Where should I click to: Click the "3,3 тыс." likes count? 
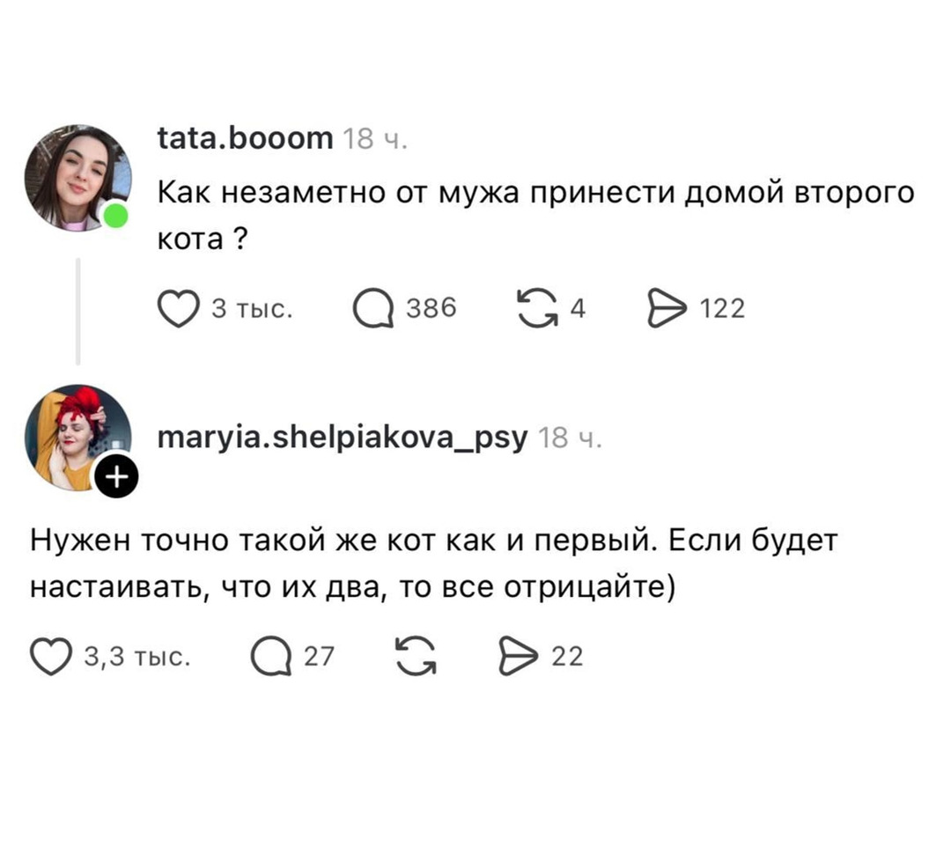pyautogui.click(x=136, y=657)
